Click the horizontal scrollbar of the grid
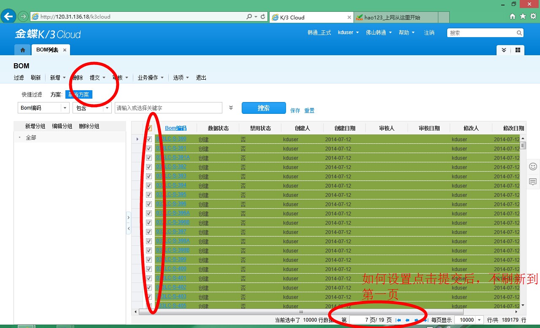This screenshot has height=328, width=540. pyautogui.click(x=301, y=312)
